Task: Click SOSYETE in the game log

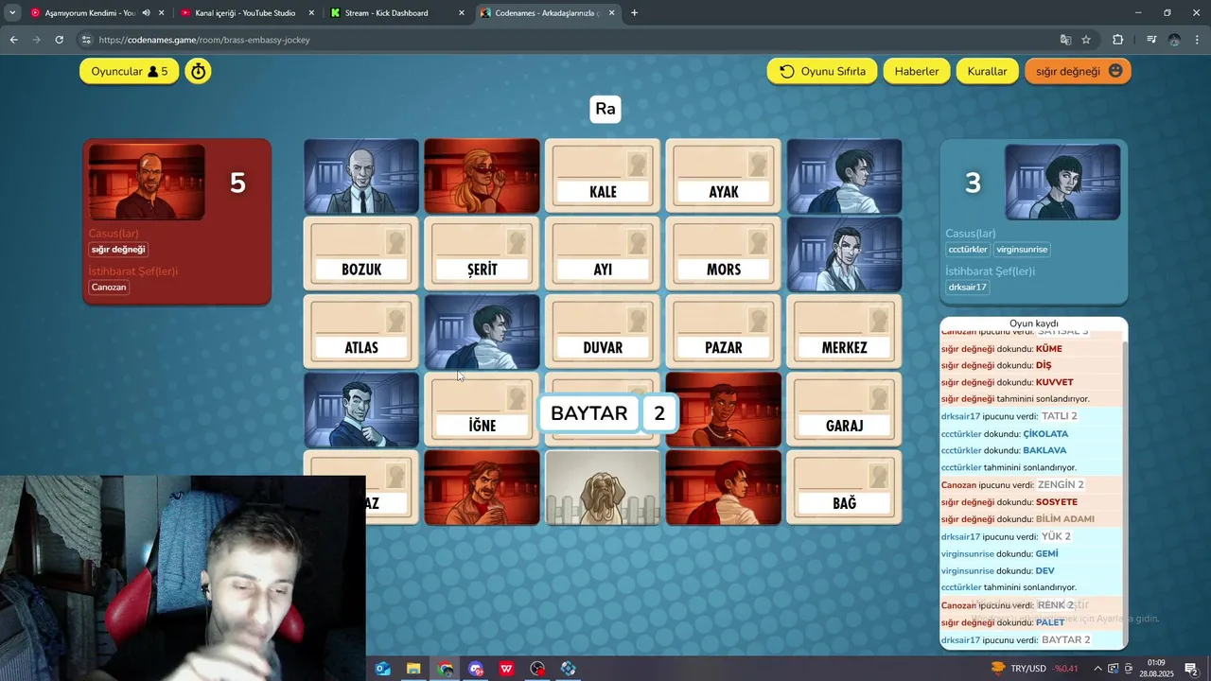Action: pos(1056,502)
